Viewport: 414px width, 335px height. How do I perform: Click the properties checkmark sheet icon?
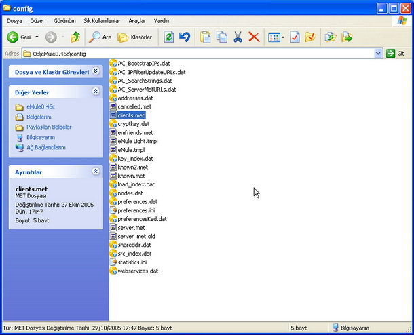coord(295,37)
